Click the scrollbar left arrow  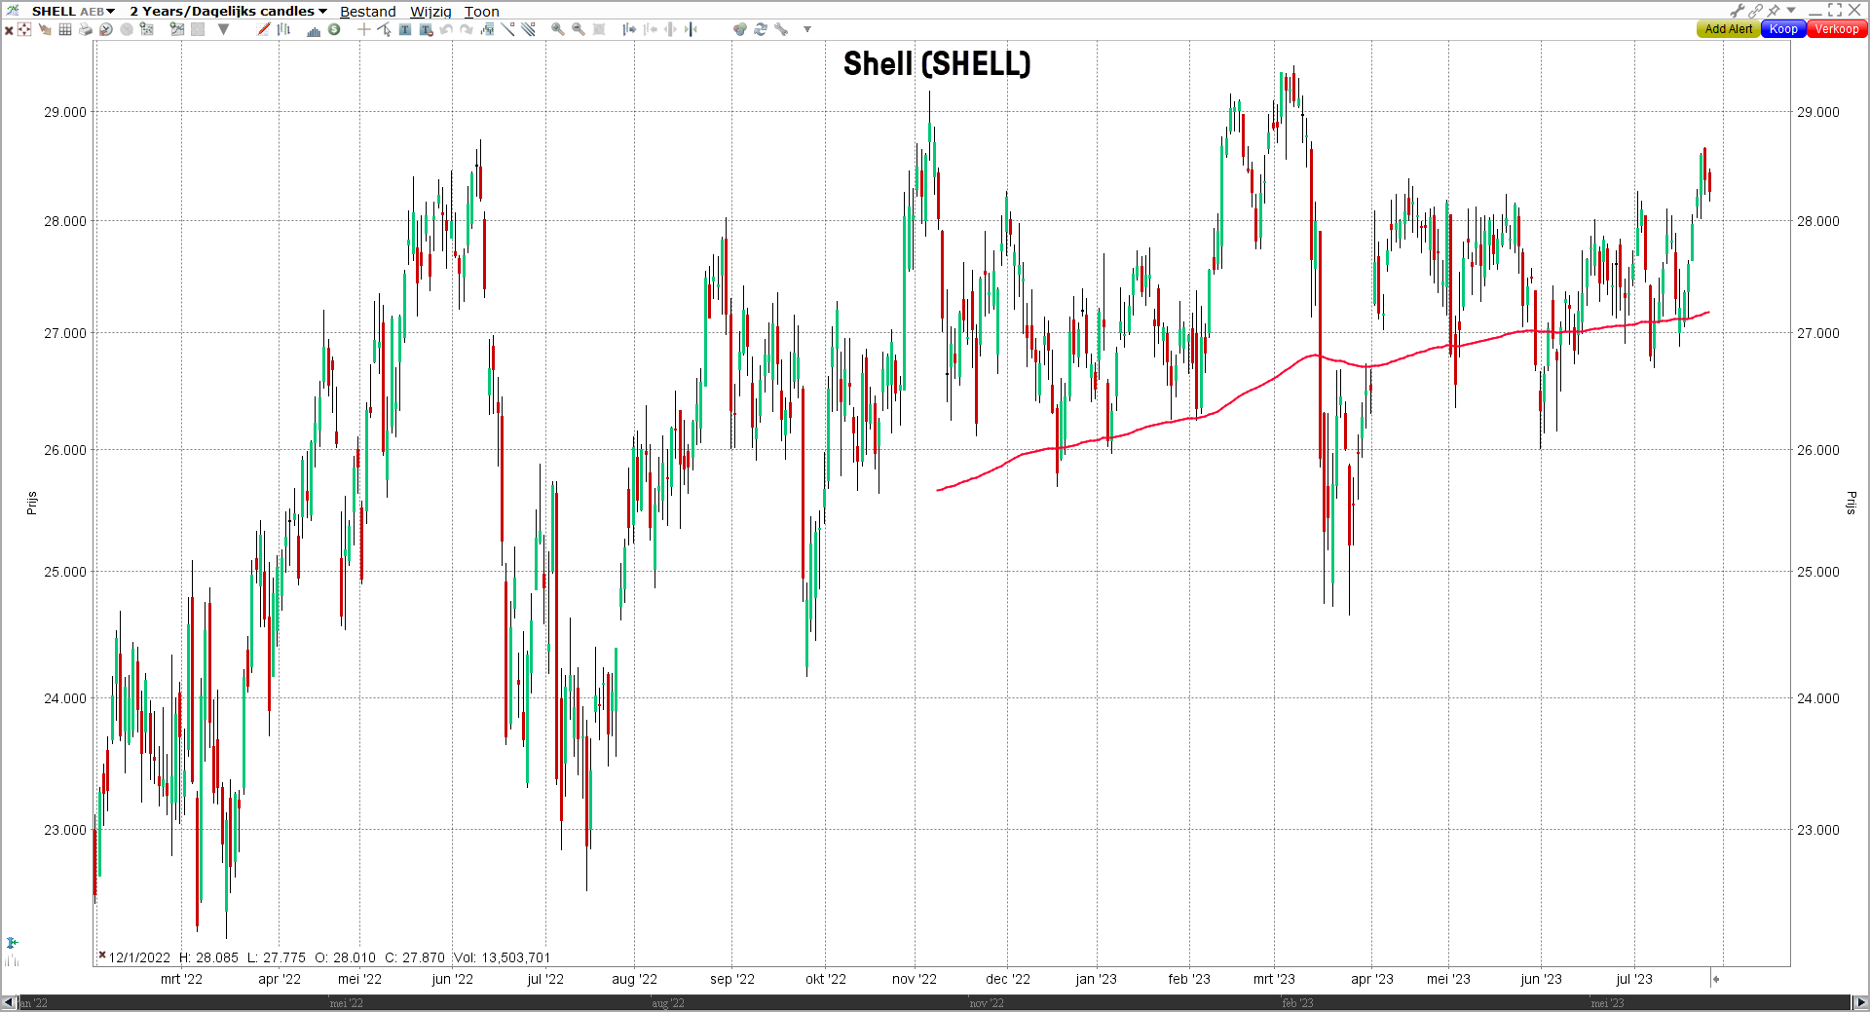point(8,1002)
